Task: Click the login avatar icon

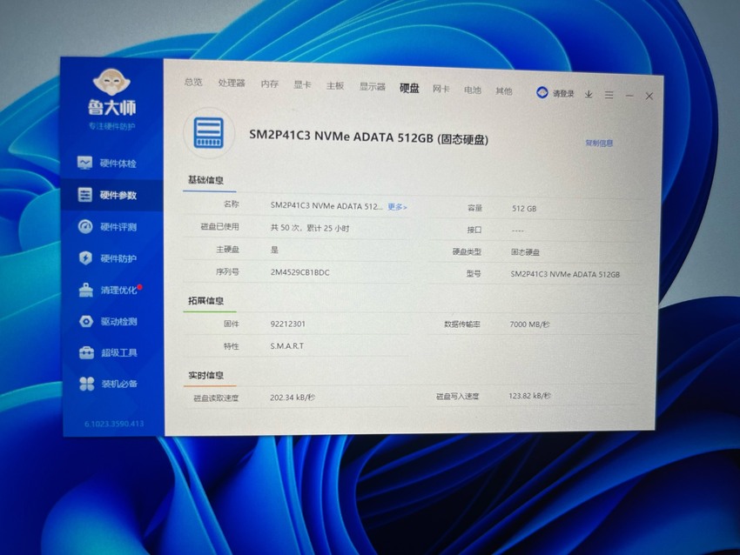Action: 542,92
